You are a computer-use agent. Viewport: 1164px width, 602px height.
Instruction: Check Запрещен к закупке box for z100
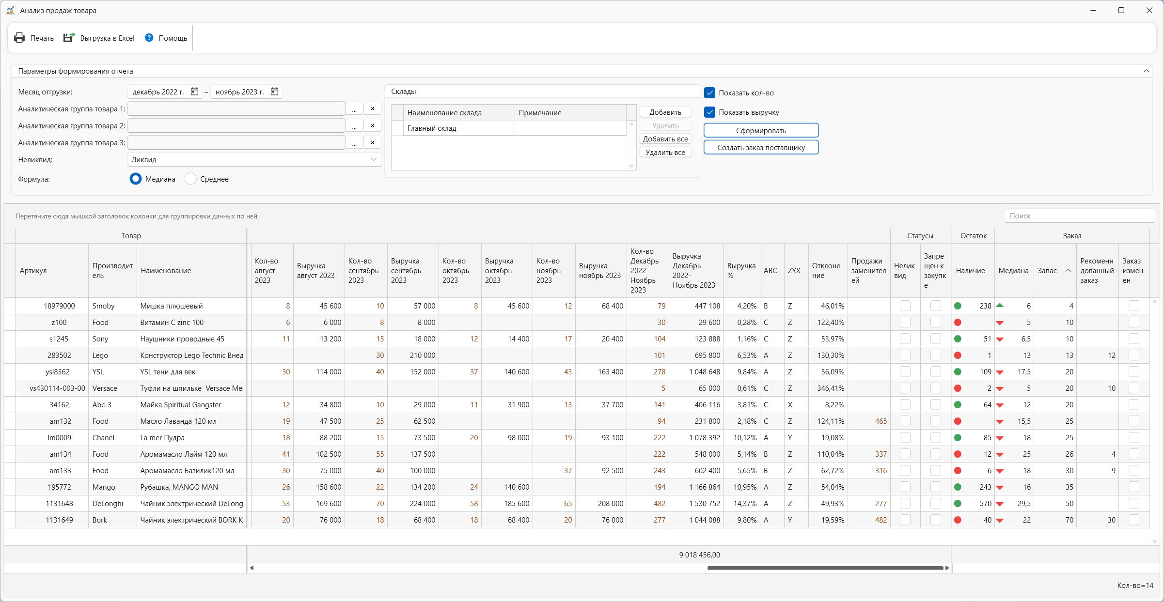935,323
